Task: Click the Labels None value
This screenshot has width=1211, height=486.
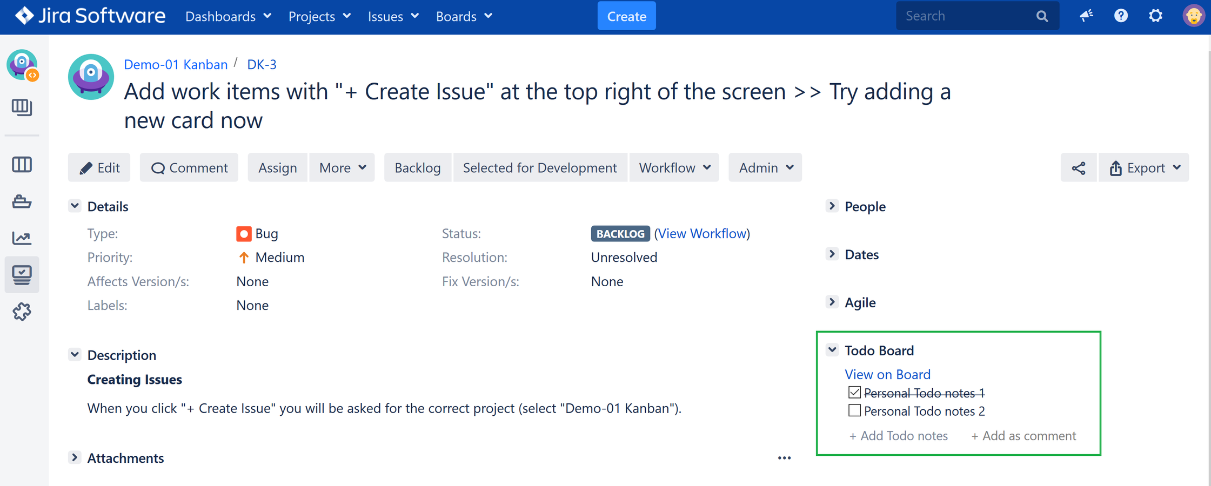Action: tap(252, 306)
